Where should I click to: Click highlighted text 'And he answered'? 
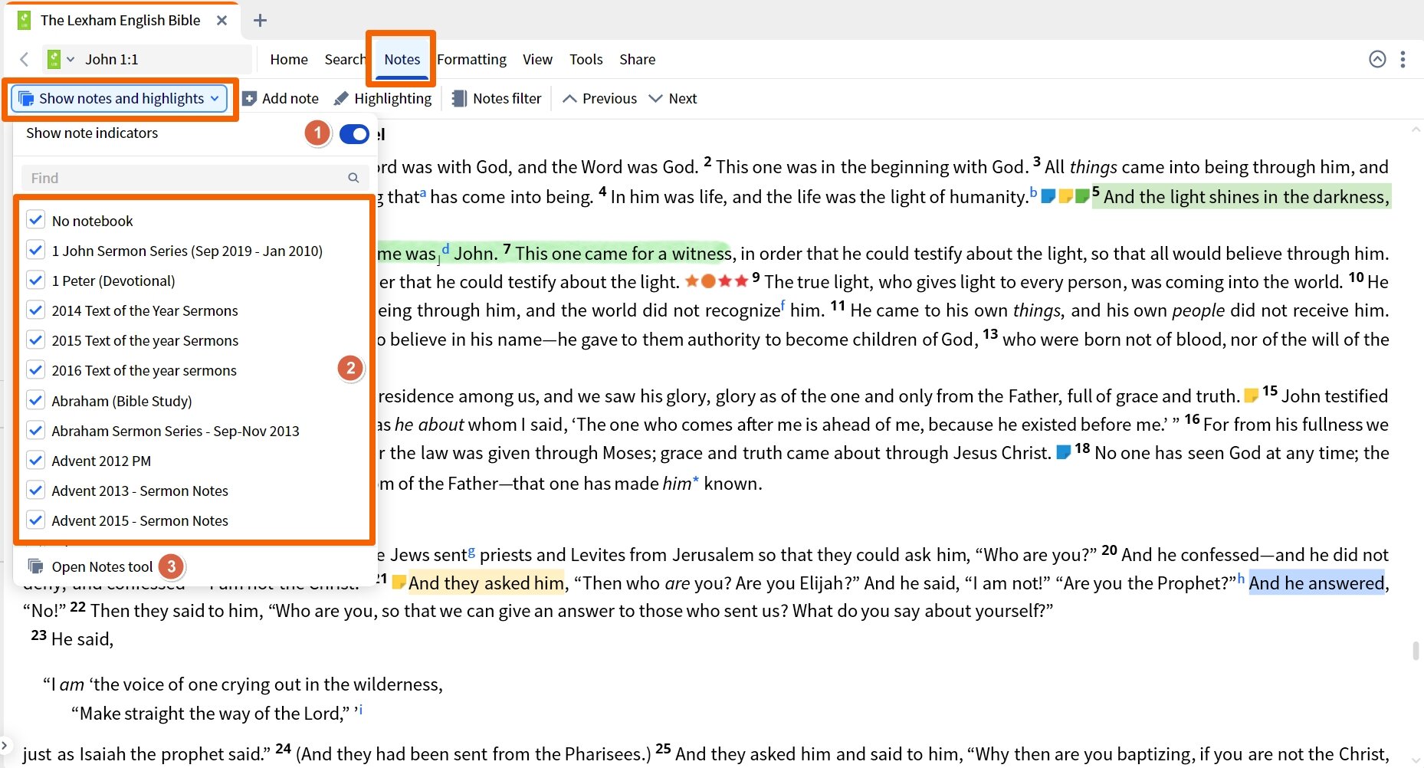(1317, 583)
